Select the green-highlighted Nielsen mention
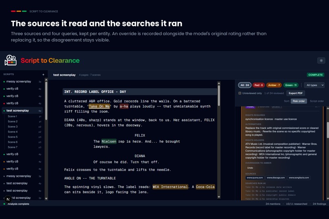Image resolution: width=329 pixels, height=219 pixels. coord(109,142)
